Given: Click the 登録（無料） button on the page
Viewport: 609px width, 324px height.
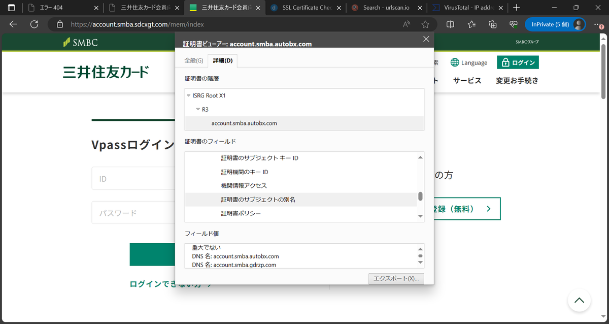Looking at the screenshot, I should click(467, 209).
